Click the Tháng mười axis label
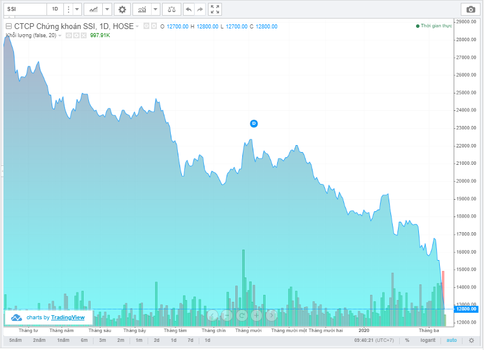Viewport: 484px width, 350px height. point(249,331)
